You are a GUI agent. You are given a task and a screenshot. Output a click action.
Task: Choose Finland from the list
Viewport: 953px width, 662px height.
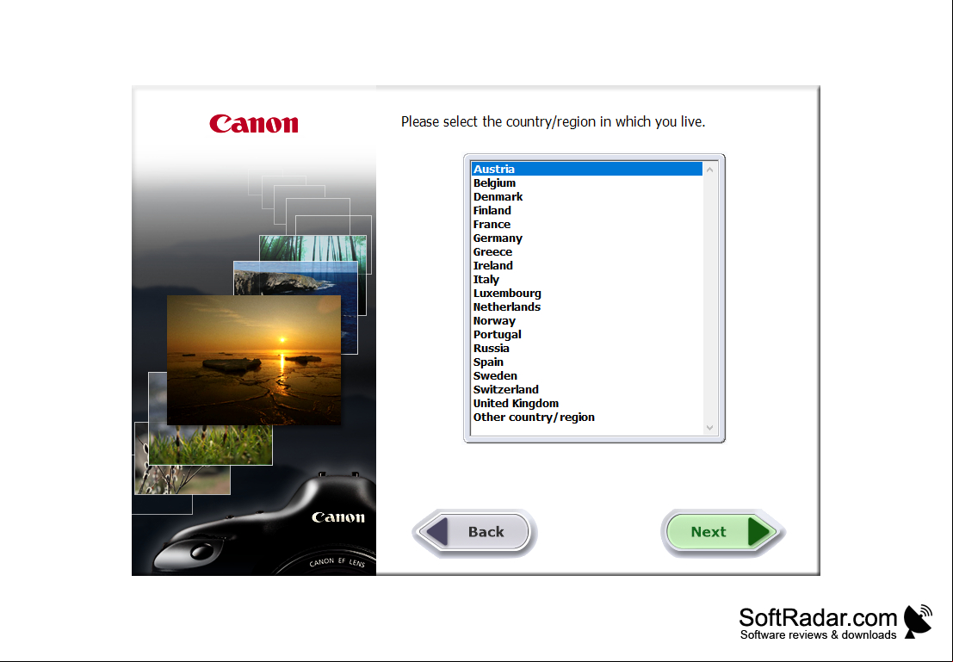coord(586,210)
